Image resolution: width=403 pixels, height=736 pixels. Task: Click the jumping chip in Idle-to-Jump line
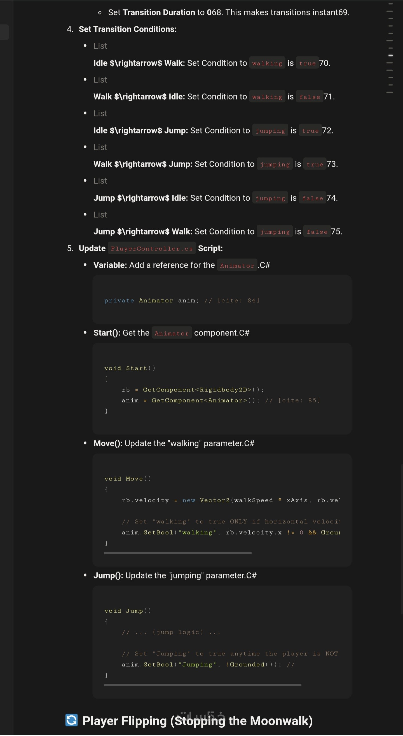[x=270, y=131]
